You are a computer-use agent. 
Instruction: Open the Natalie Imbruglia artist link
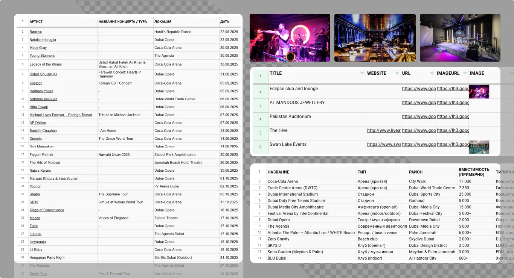(x=43, y=40)
